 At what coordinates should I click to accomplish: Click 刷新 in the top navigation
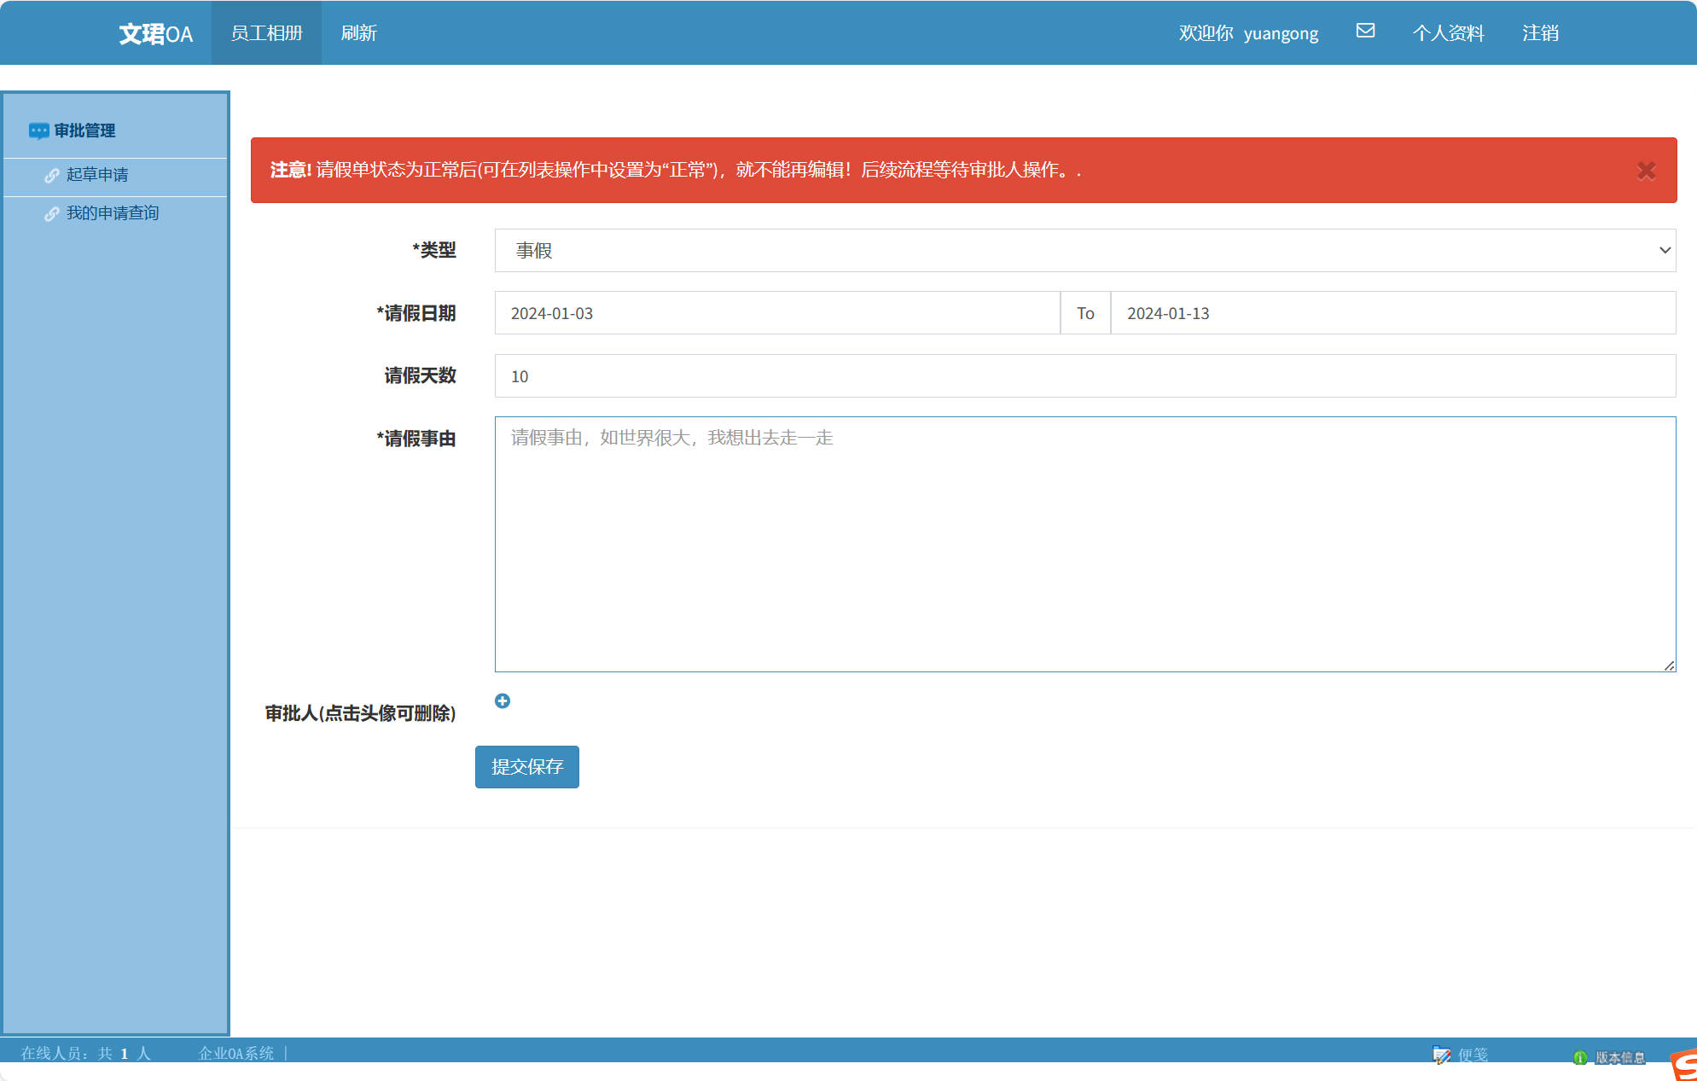358,33
